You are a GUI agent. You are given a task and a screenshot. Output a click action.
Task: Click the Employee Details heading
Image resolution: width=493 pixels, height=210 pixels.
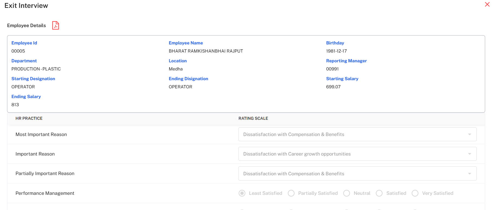coord(27,25)
